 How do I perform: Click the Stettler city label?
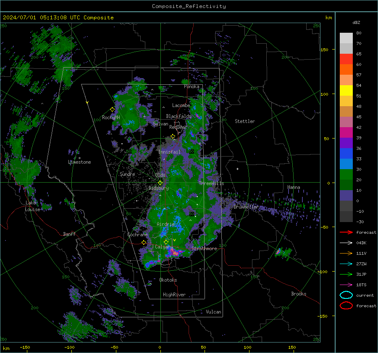(245, 121)
